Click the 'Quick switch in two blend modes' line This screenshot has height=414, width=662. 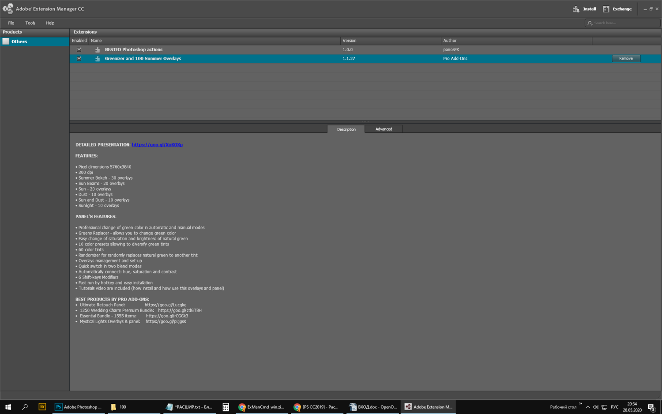[109, 266]
